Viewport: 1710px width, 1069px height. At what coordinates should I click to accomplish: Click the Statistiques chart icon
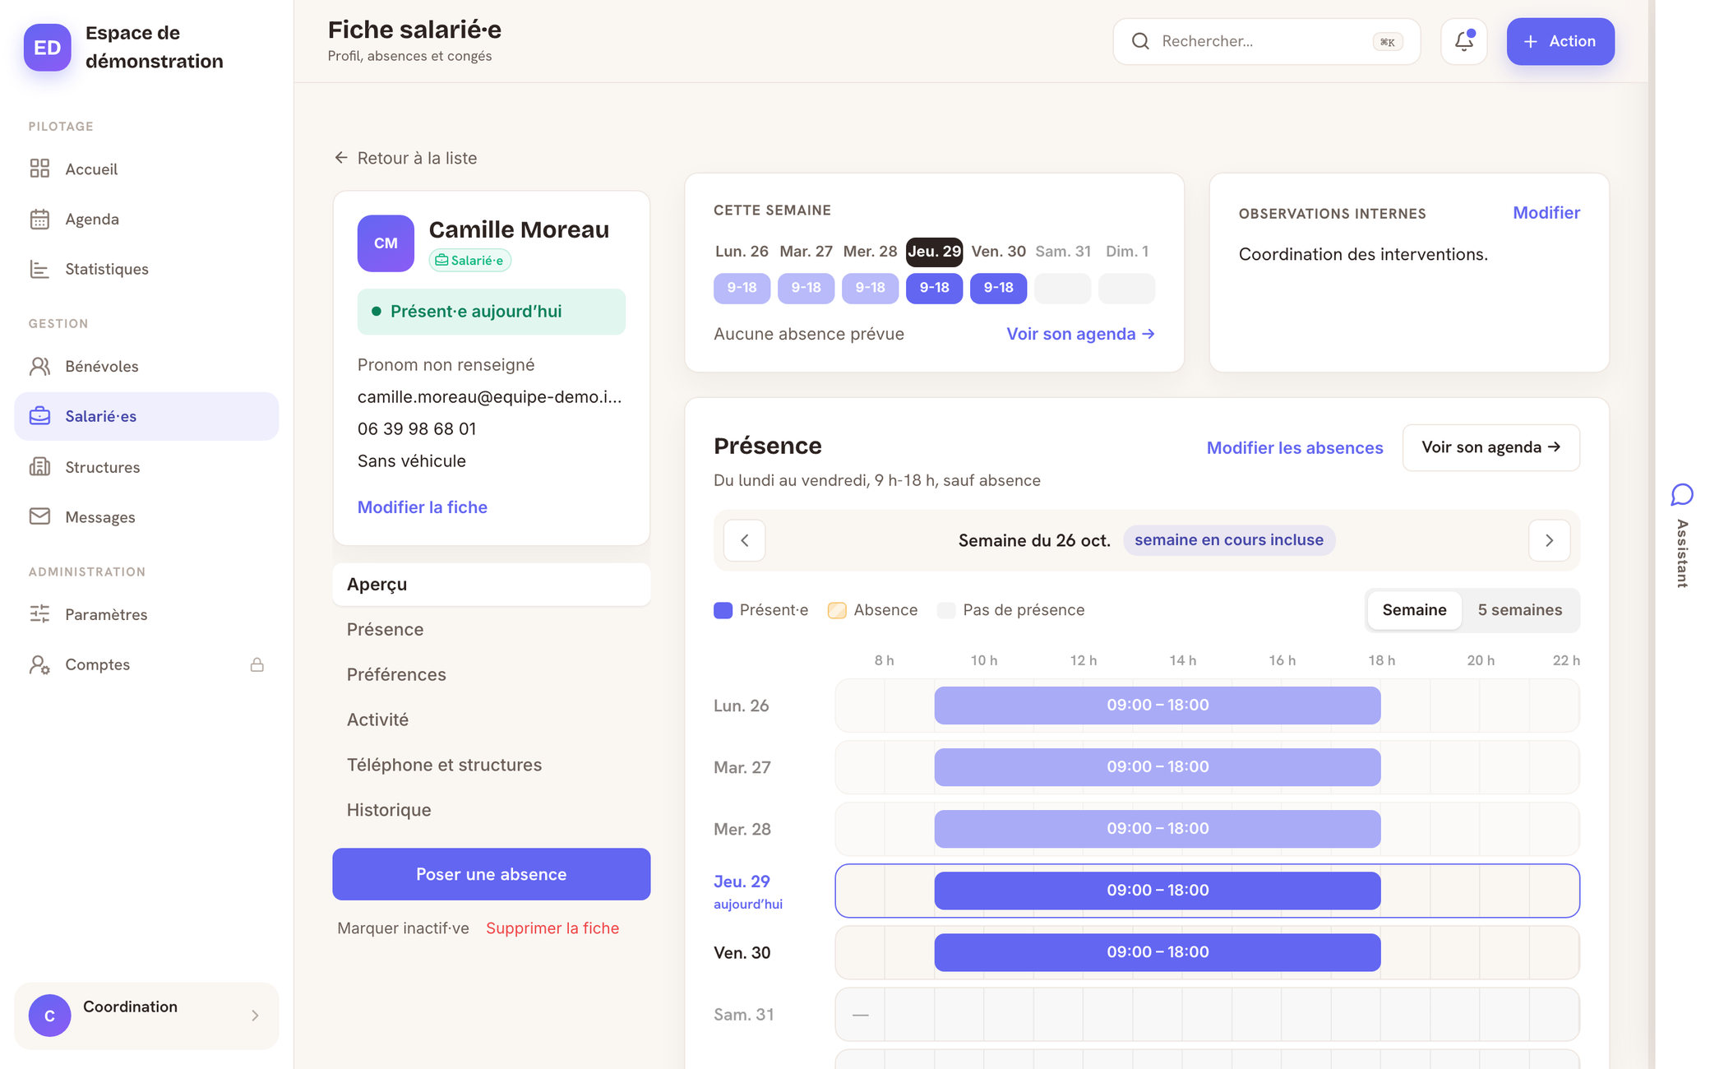pyautogui.click(x=39, y=269)
